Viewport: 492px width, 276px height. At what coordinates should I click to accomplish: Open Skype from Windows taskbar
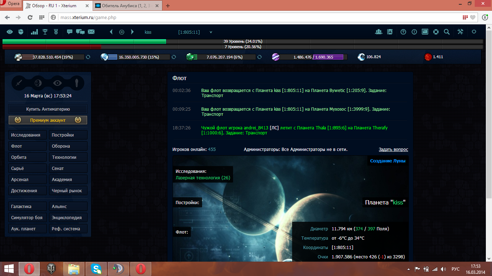pos(96,269)
